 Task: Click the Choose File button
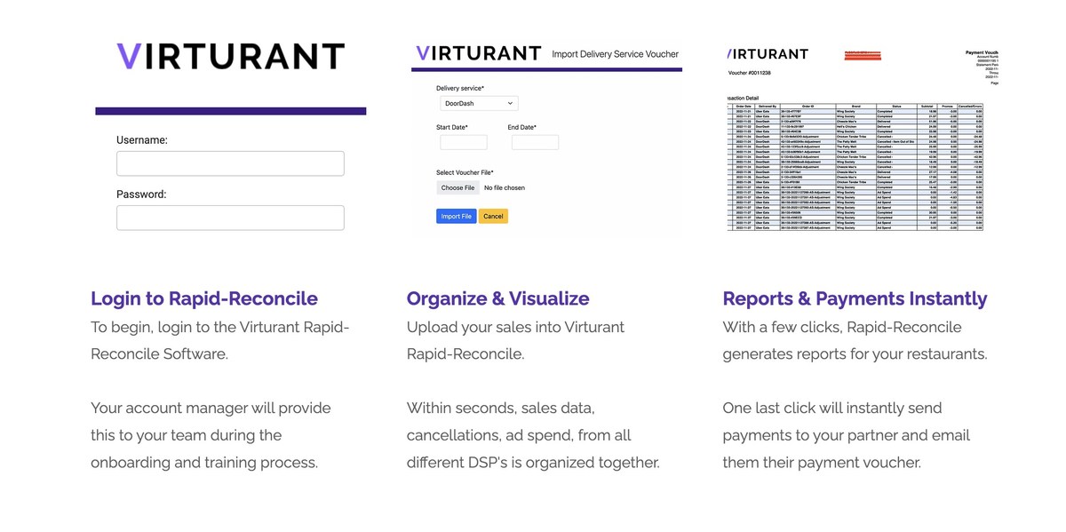pyautogui.click(x=457, y=188)
